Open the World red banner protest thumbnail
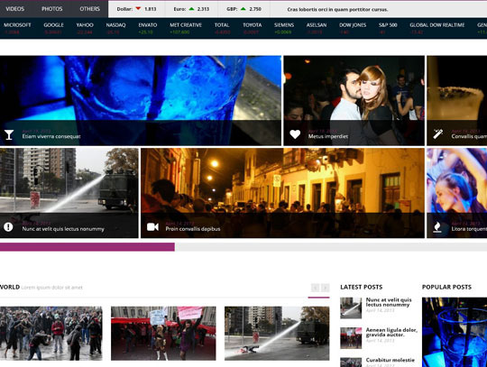The width and height of the screenshot is (487, 367). (163, 334)
